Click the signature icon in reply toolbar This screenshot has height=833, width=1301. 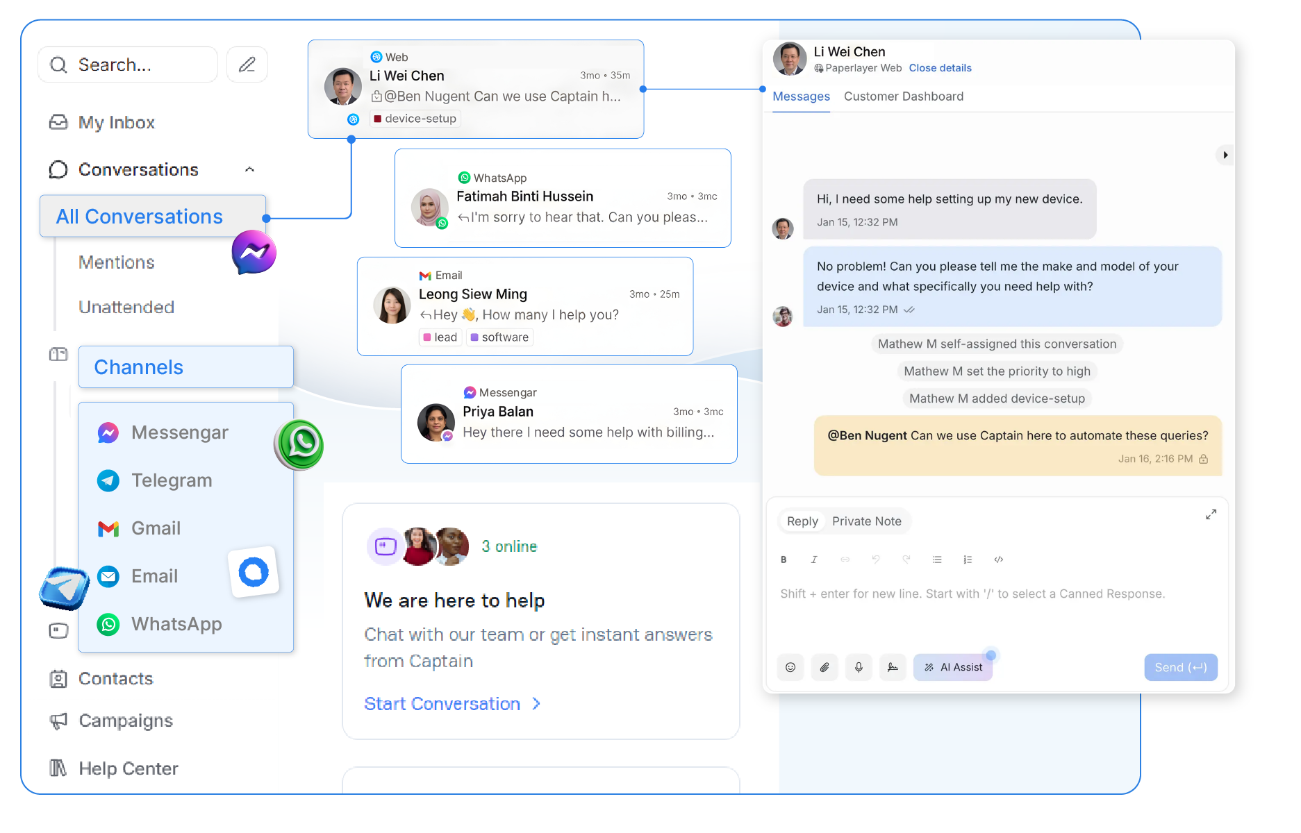click(x=893, y=667)
